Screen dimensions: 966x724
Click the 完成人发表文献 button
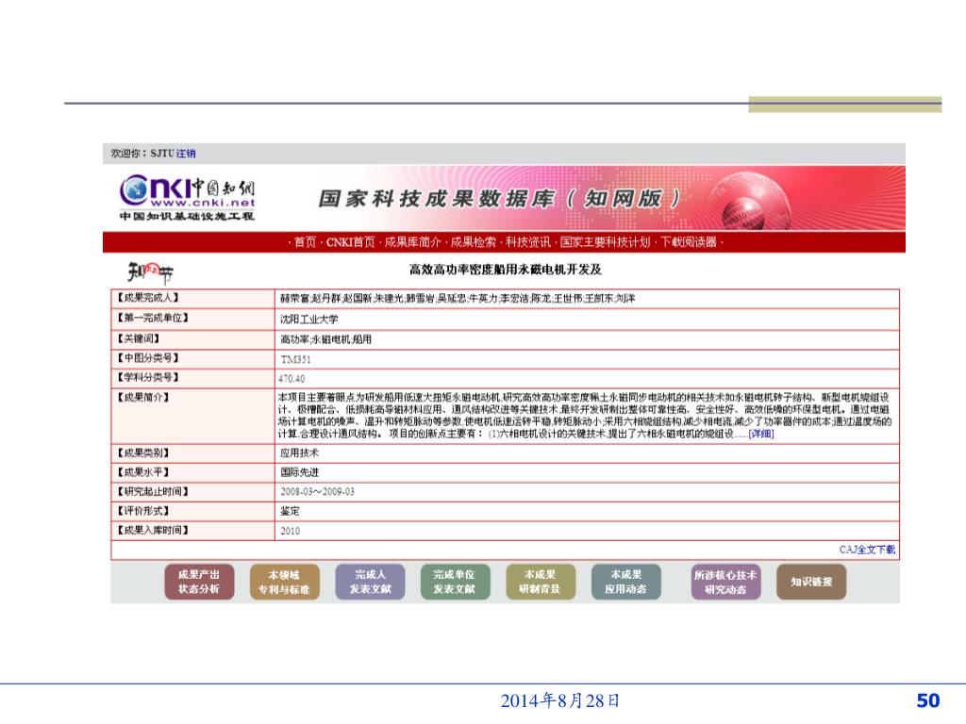[x=370, y=582]
